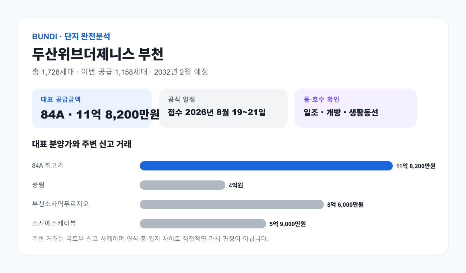Click the 대표 분양가와 주변 신고 거래 heading
Screen dimensions: 466x273
click(x=82, y=144)
